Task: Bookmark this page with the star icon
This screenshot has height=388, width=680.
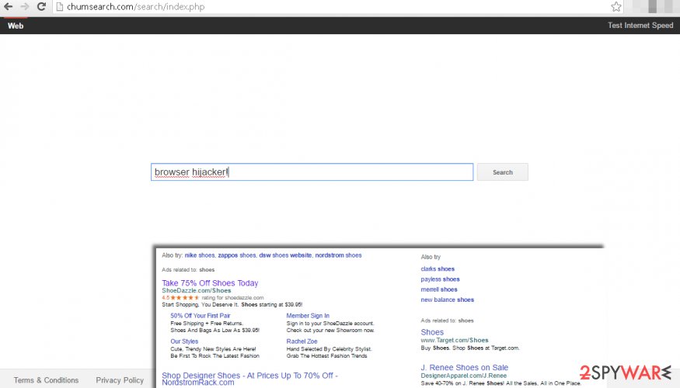Action: click(x=615, y=6)
